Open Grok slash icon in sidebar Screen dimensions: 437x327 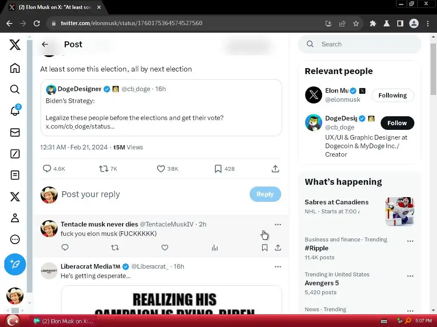click(x=15, y=154)
